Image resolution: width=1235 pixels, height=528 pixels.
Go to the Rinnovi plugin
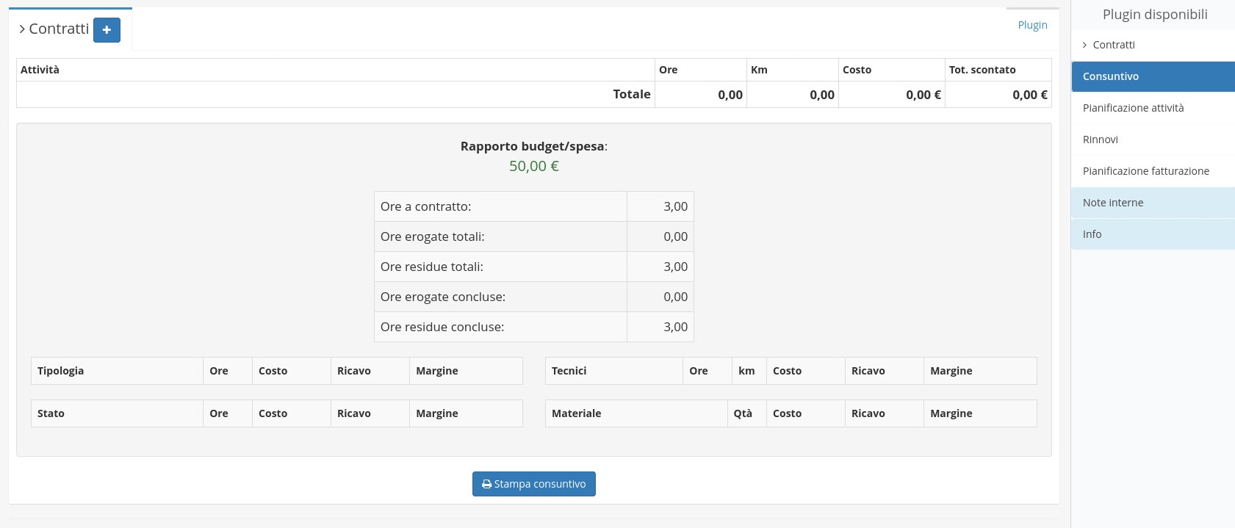(1100, 140)
